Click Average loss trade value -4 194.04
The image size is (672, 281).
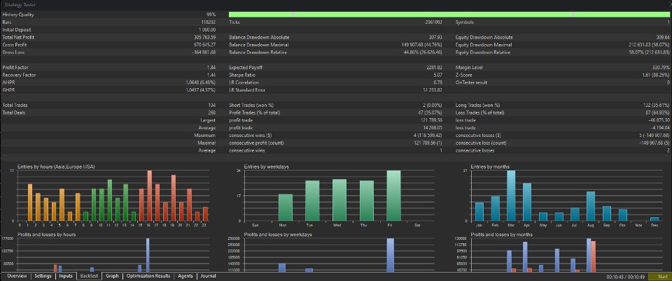660,128
